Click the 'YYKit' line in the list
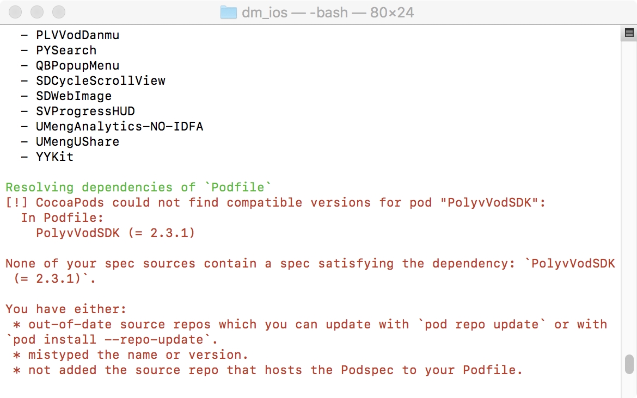Viewport: 637px width, 398px height. (x=54, y=157)
